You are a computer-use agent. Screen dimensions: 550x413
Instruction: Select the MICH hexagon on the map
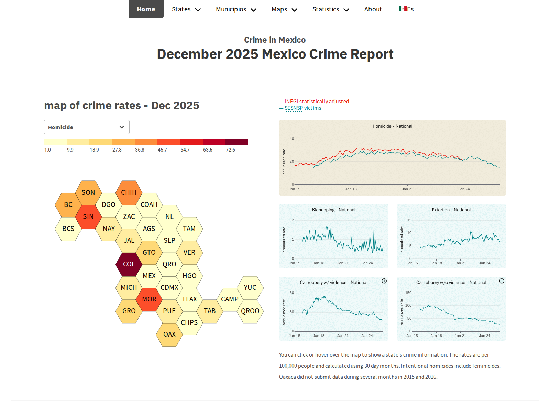point(129,287)
